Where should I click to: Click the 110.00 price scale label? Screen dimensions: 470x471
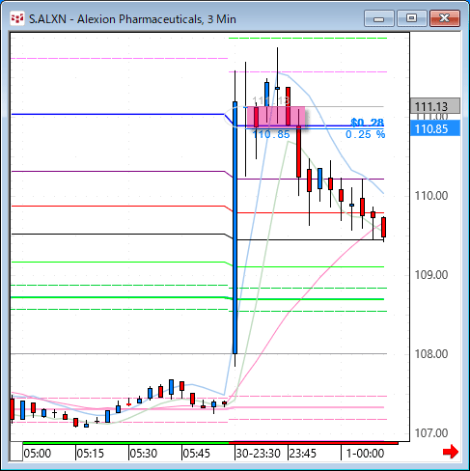coord(431,196)
